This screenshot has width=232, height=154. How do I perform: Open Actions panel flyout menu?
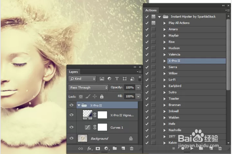(x=228, y=10)
